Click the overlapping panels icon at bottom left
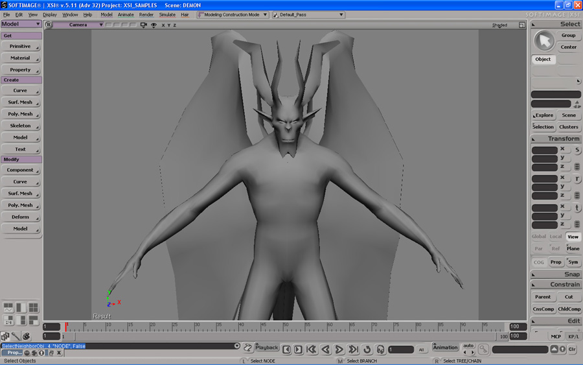The width and height of the screenshot is (583, 365). pyautogui.click(x=5, y=336)
